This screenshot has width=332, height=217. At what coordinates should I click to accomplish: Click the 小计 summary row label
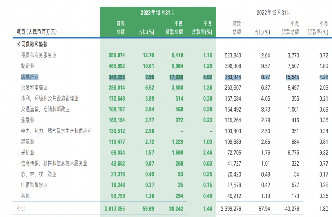(21, 208)
